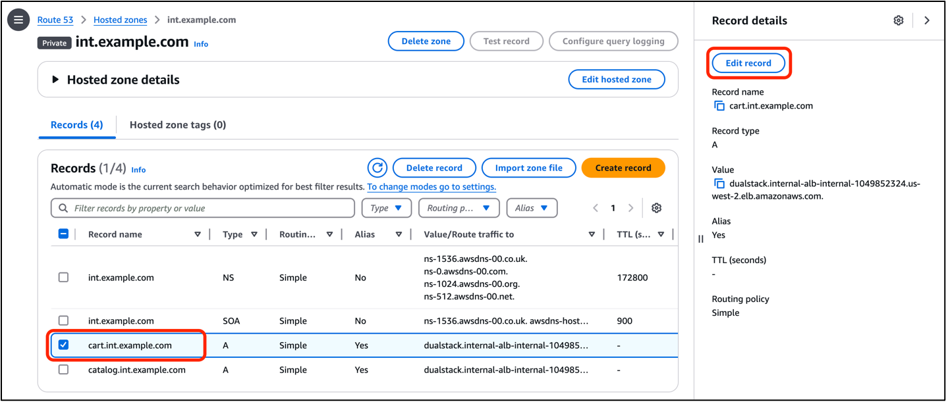948x404 pixels.
Task: Open the Routing policy filter dropdown
Action: click(459, 208)
